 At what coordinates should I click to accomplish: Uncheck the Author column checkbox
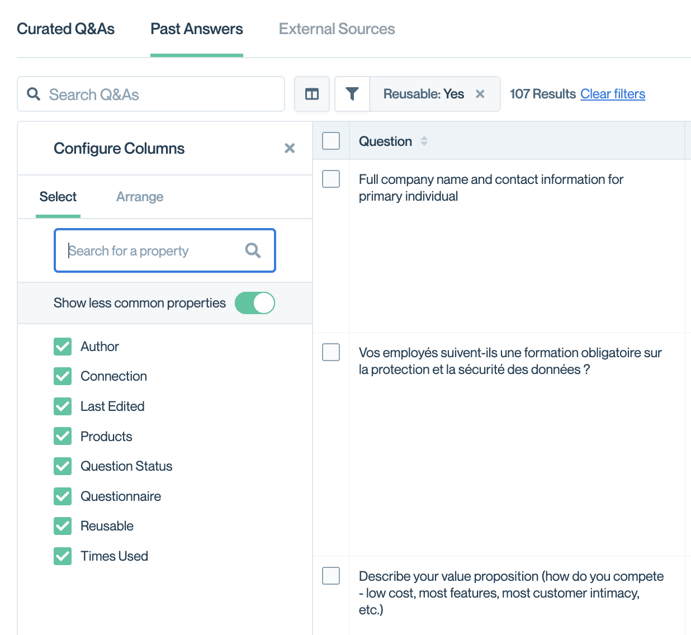pyautogui.click(x=63, y=347)
